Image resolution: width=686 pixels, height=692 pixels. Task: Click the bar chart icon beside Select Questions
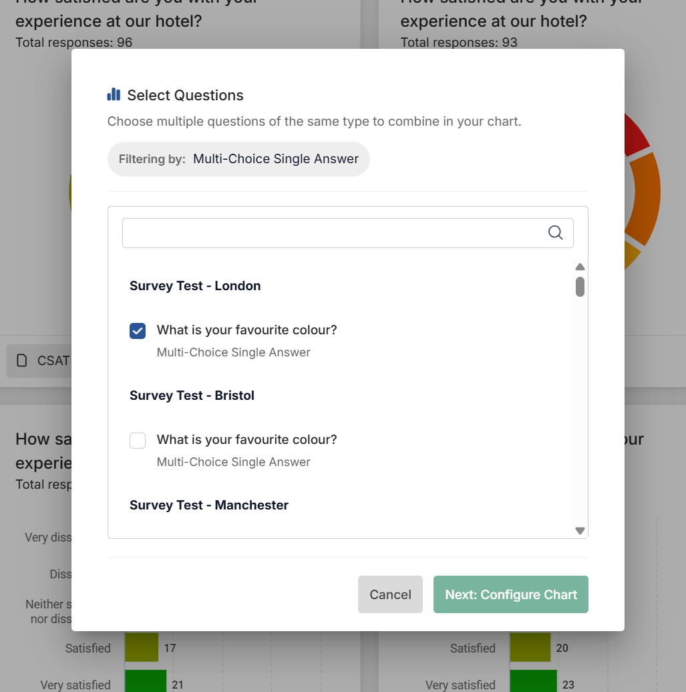point(114,95)
